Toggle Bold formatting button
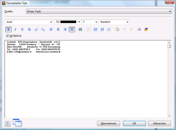 pos(8,29)
